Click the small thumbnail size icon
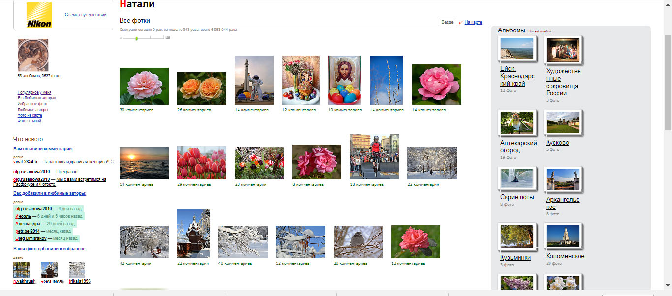The width and height of the screenshot is (672, 296). click(x=121, y=38)
